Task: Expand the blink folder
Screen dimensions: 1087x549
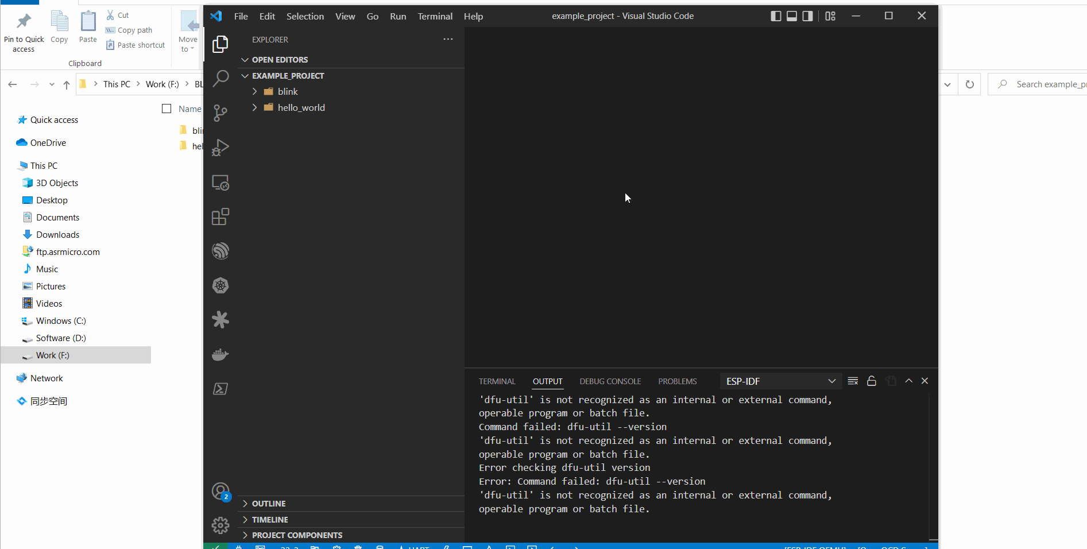Action: (255, 91)
